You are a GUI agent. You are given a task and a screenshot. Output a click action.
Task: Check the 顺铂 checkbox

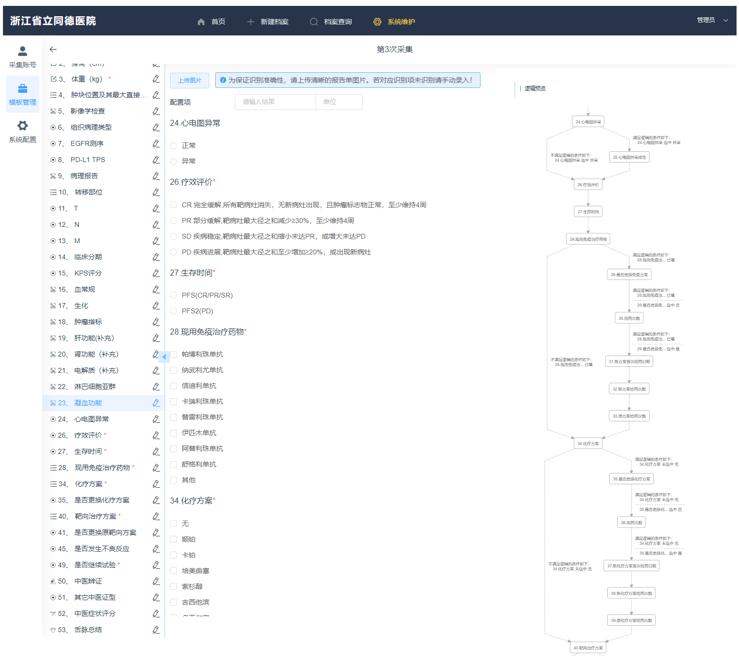(x=173, y=539)
